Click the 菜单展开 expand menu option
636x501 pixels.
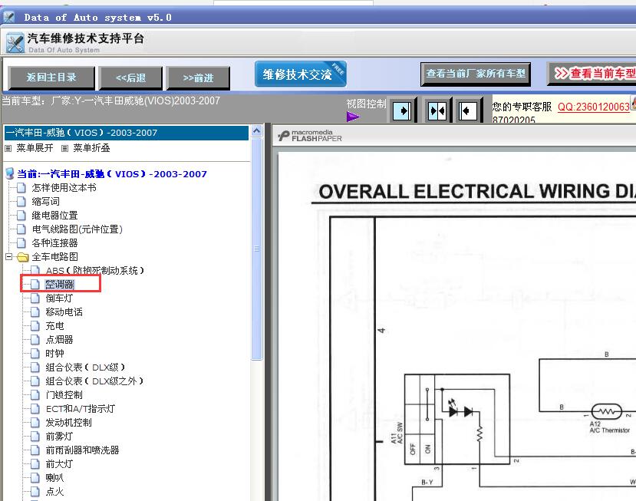[x=35, y=148]
